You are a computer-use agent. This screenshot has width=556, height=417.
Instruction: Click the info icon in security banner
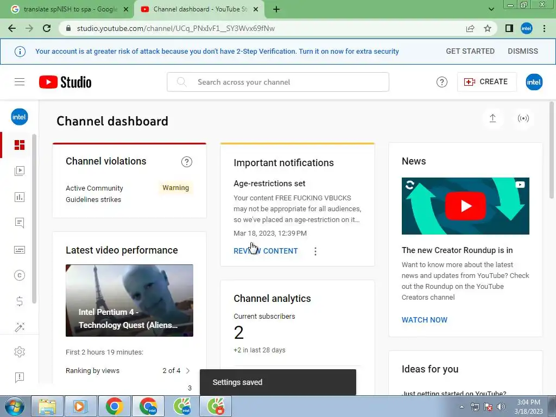coord(20,52)
